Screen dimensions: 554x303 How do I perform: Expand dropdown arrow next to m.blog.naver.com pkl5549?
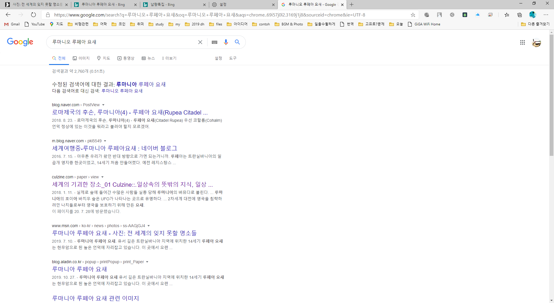pos(105,141)
